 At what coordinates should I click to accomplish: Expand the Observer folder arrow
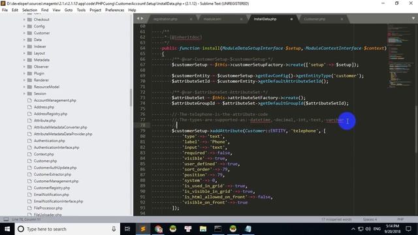pos(24,67)
